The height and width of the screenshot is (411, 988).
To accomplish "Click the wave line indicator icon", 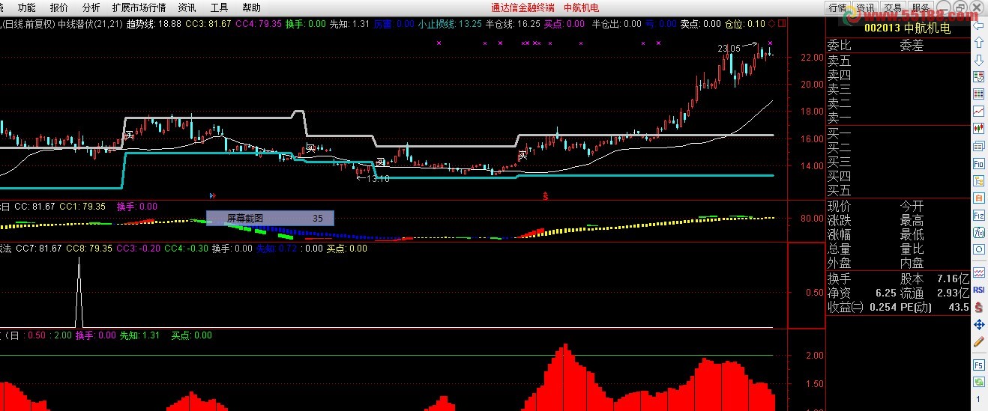I will pos(978,271).
